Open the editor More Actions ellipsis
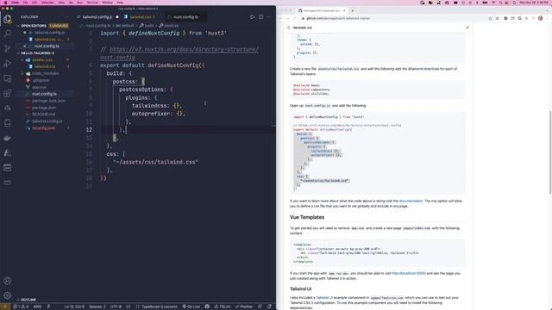This screenshot has width=552, height=310. 269,17
